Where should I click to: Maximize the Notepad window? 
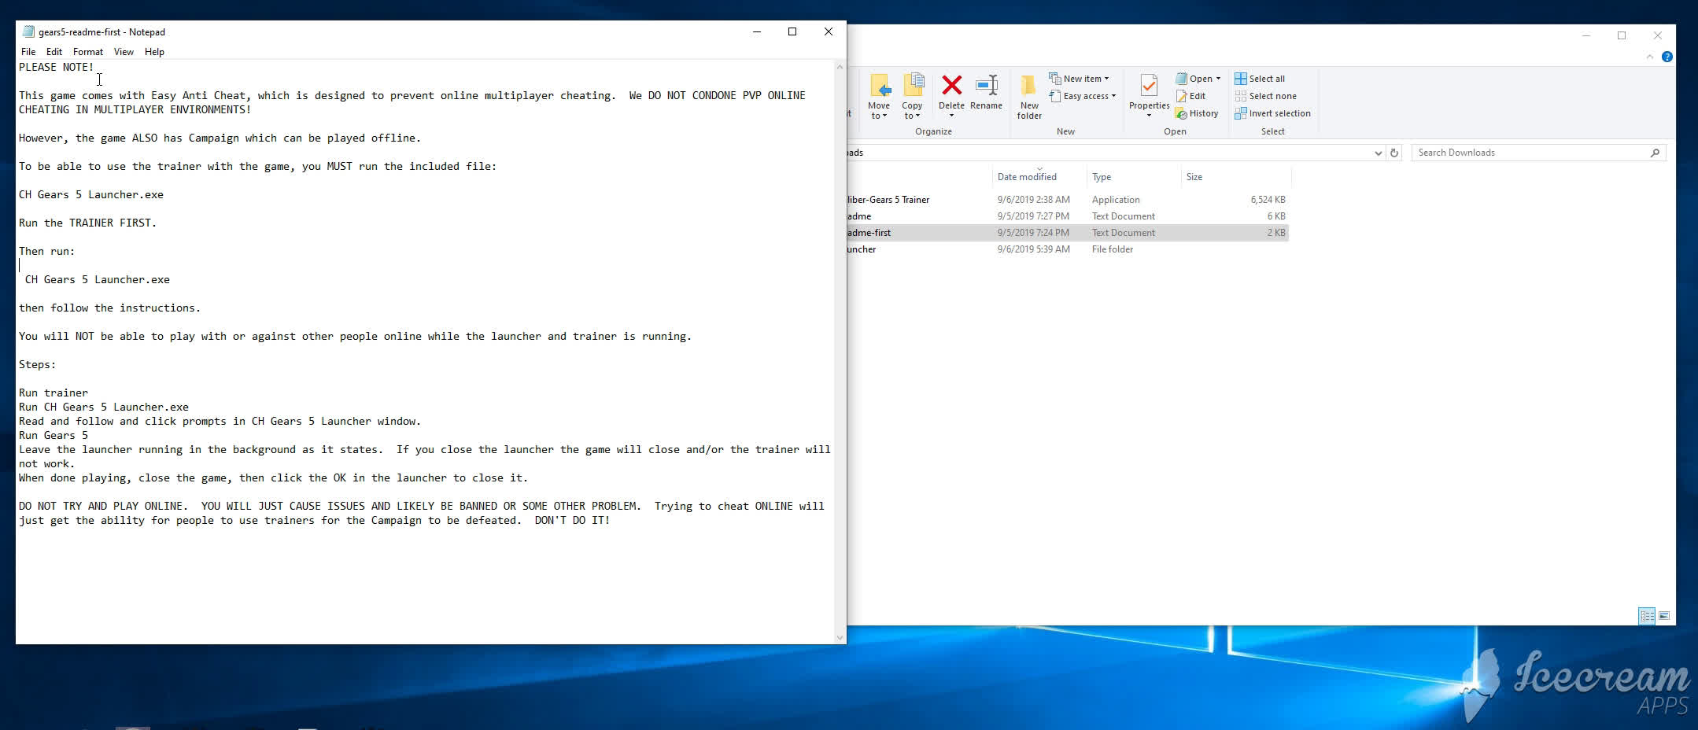(792, 31)
